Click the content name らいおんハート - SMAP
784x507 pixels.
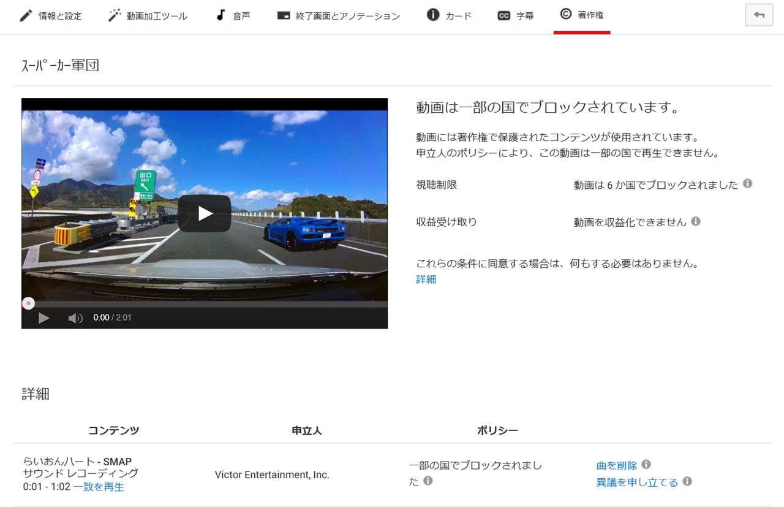pos(77,462)
